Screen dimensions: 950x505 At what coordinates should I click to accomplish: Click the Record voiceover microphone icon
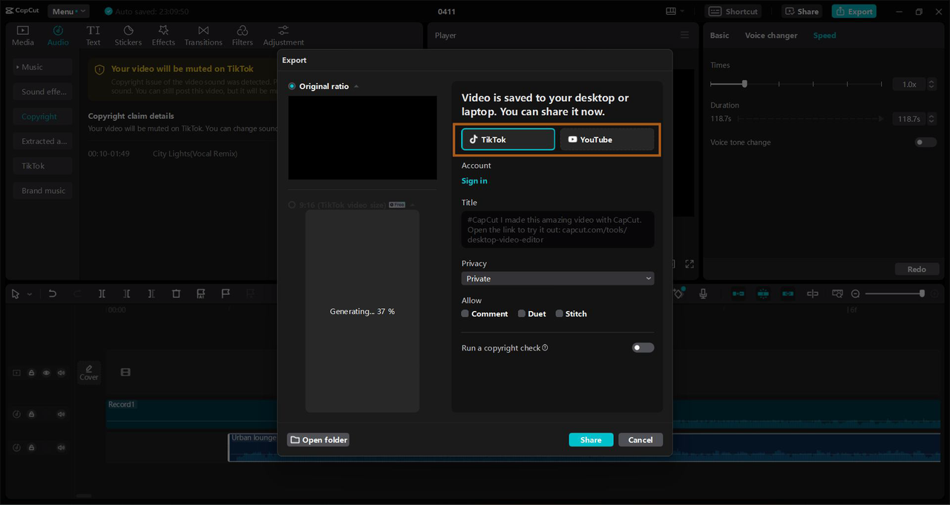click(x=703, y=294)
